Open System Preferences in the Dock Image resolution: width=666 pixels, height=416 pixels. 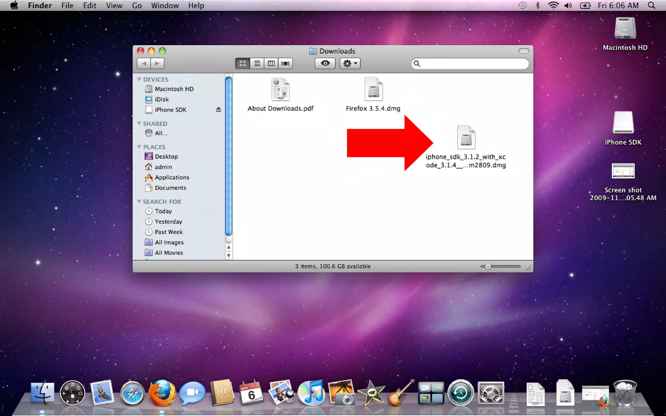(490, 393)
